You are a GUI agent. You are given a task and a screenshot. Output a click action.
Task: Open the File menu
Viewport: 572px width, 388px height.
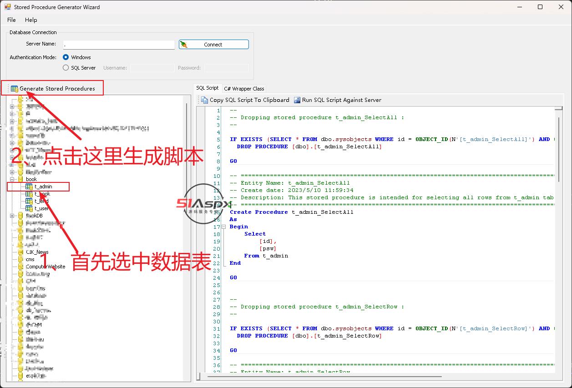click(11, 20)
